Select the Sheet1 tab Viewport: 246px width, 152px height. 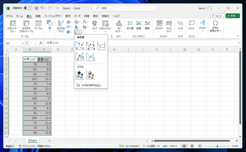32,140
